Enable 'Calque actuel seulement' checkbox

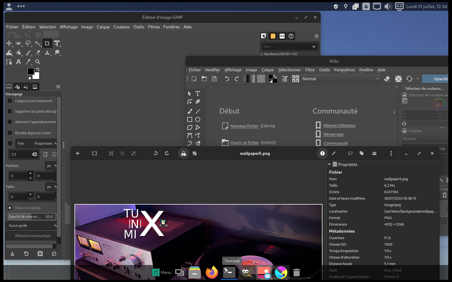[x=10, y=101]
